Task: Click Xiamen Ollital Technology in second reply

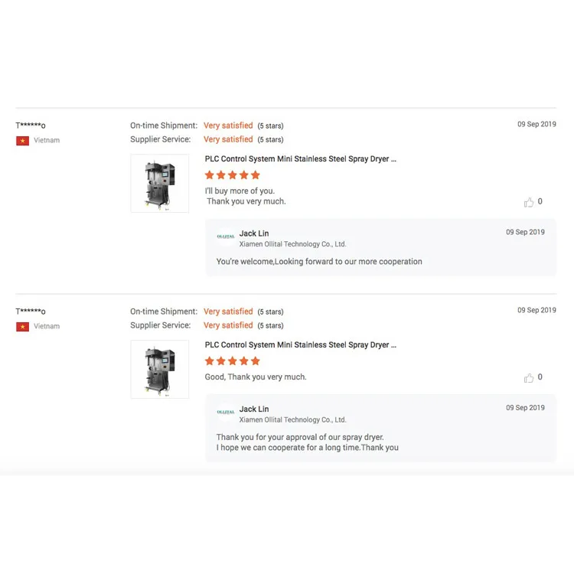Action: coord(292,420)
